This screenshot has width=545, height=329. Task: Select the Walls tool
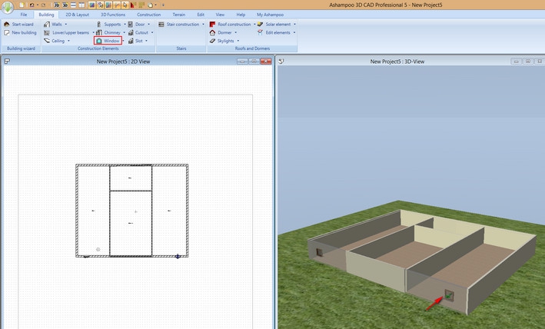tap(57, 25)
